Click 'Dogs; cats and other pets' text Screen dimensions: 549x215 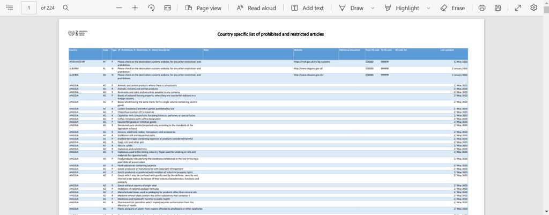[x=131, y=142]
